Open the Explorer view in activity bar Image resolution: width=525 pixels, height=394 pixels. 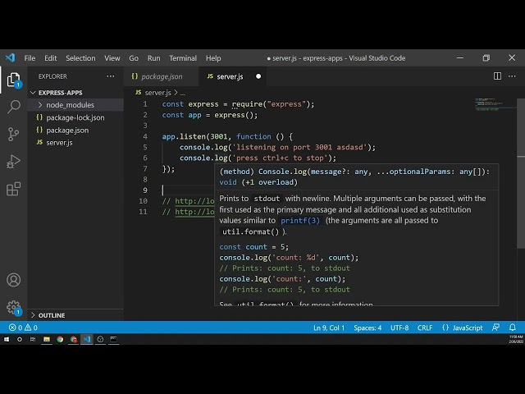click(14, 80)
